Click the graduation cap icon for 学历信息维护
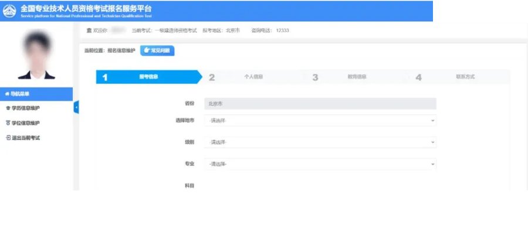 click(8, 108)
